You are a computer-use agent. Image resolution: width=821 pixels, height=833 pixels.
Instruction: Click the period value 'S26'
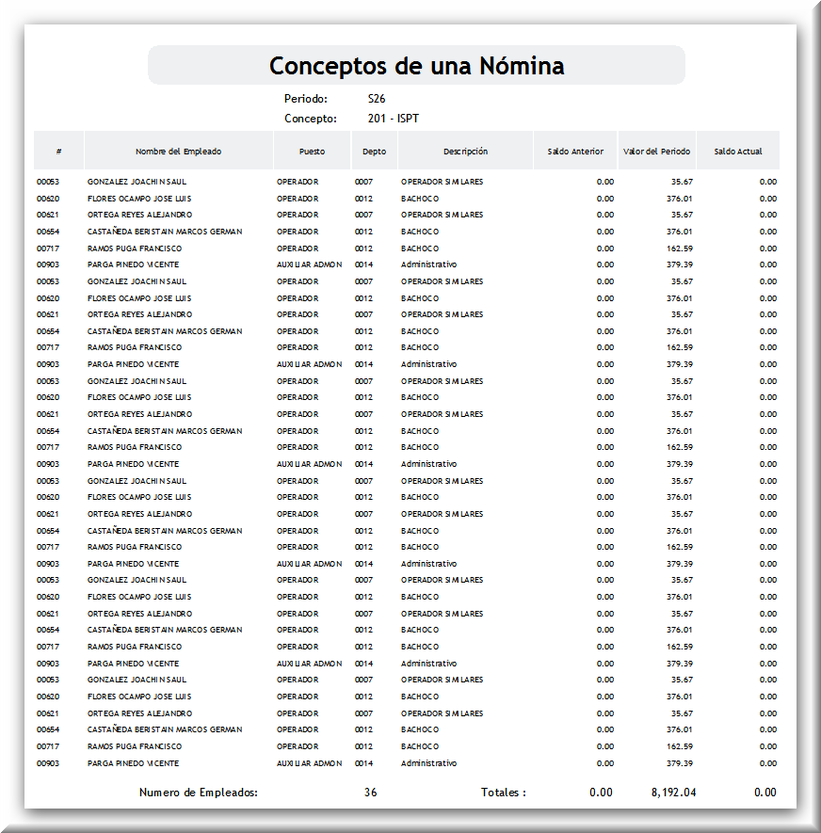[377, 99]
